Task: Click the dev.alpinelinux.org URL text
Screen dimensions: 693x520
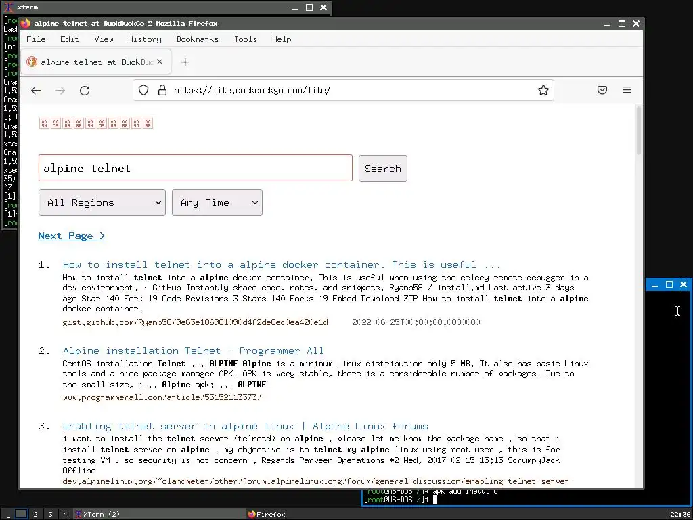Action: 318,481
